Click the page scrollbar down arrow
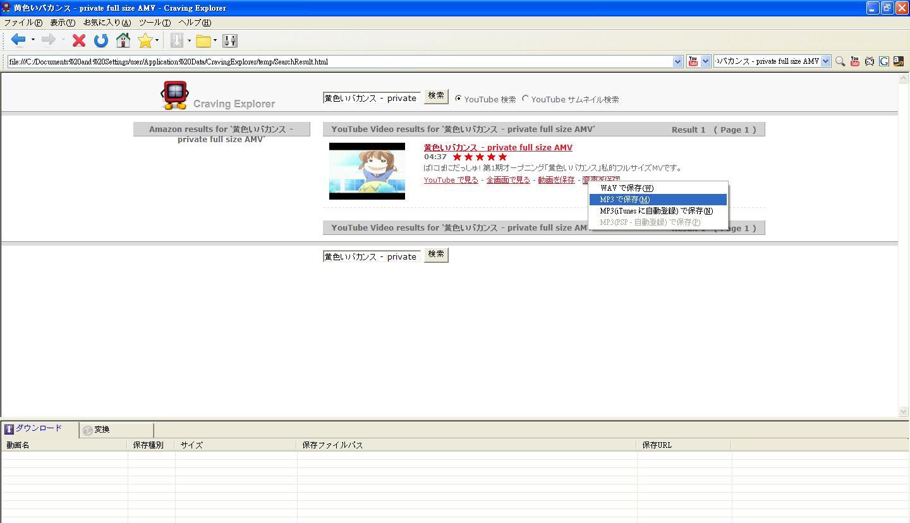 tap(903, 411)
